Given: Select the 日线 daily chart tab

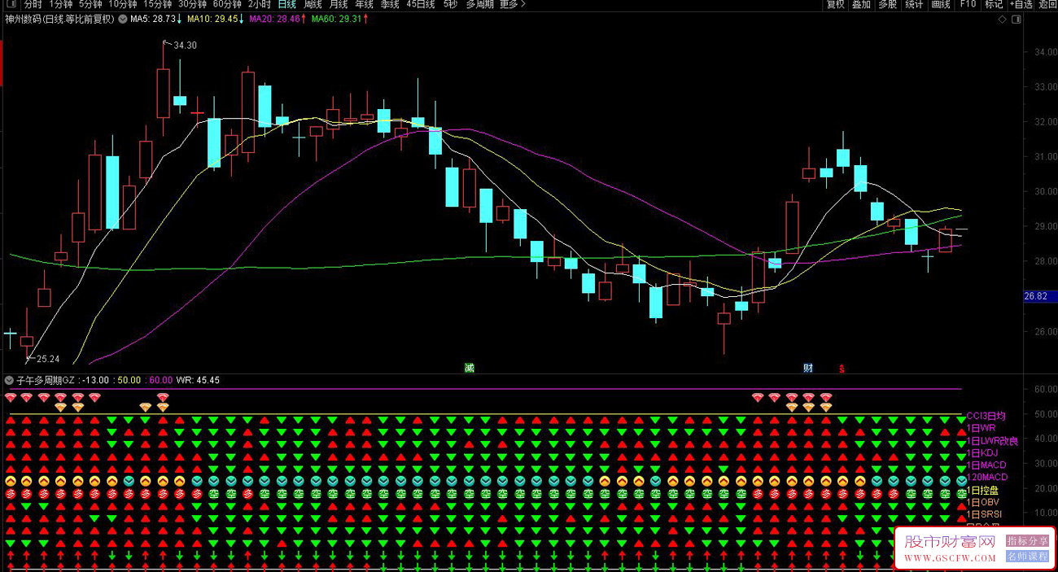Looking at the screenshot, I should click(x=286, y=4).
